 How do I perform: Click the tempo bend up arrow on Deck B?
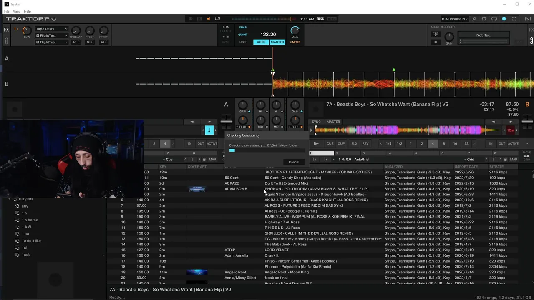pyautogui.click(x=511, y=122)
